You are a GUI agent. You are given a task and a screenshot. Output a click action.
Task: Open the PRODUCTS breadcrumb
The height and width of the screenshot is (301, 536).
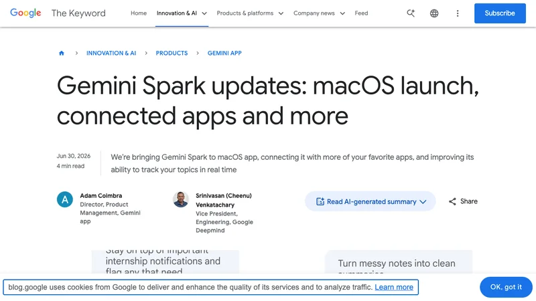(172, 54)
